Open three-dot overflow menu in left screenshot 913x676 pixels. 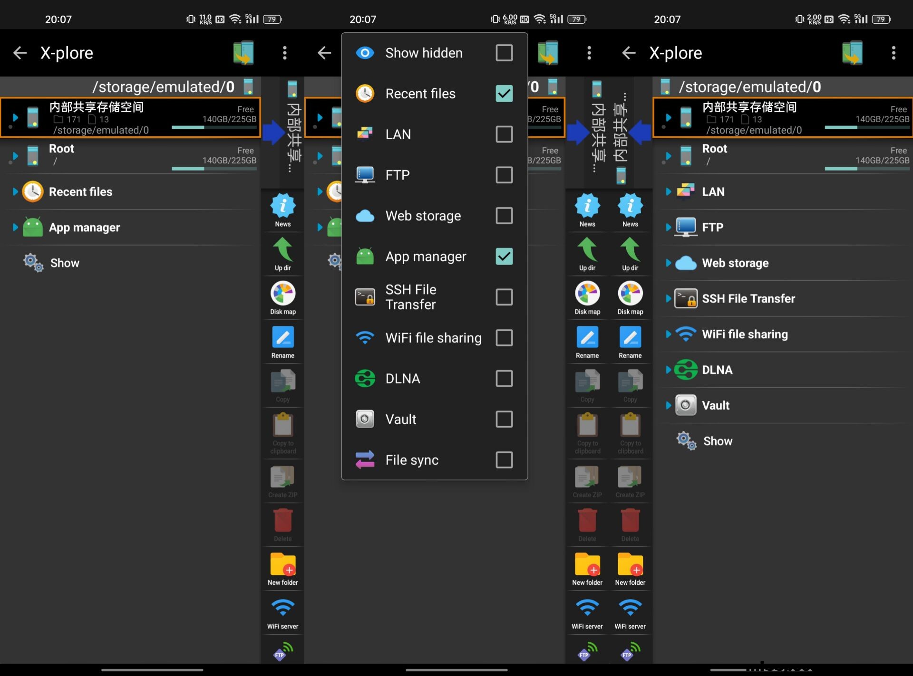pos(285,53)
